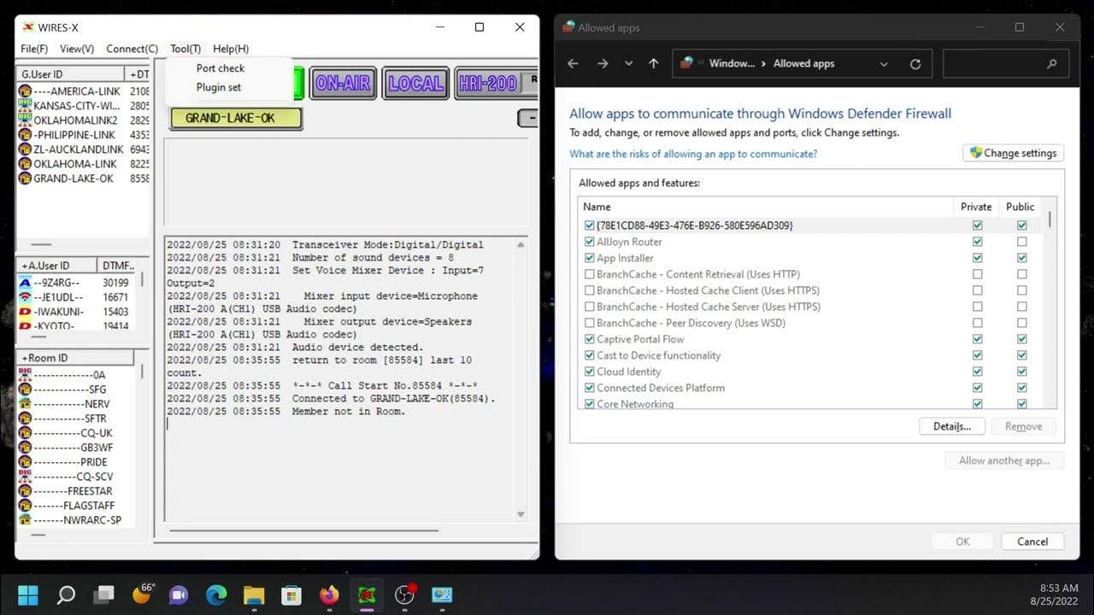The width and height of the screenshot is (1094, 615).
Task: Click Details... button in Allowed apps
Action: pyautogui.click(x=952, y=426)
